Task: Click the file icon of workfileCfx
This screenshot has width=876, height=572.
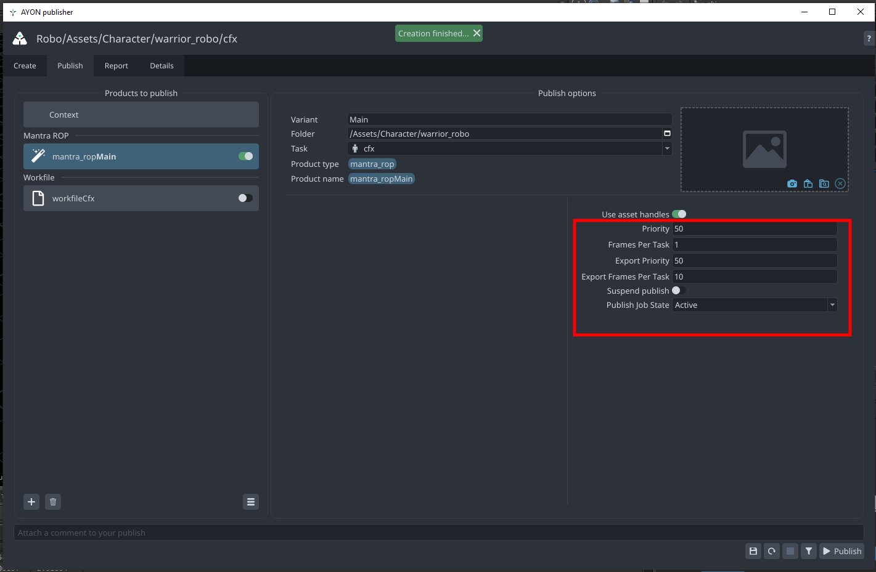Action: [x=38, y=198]
